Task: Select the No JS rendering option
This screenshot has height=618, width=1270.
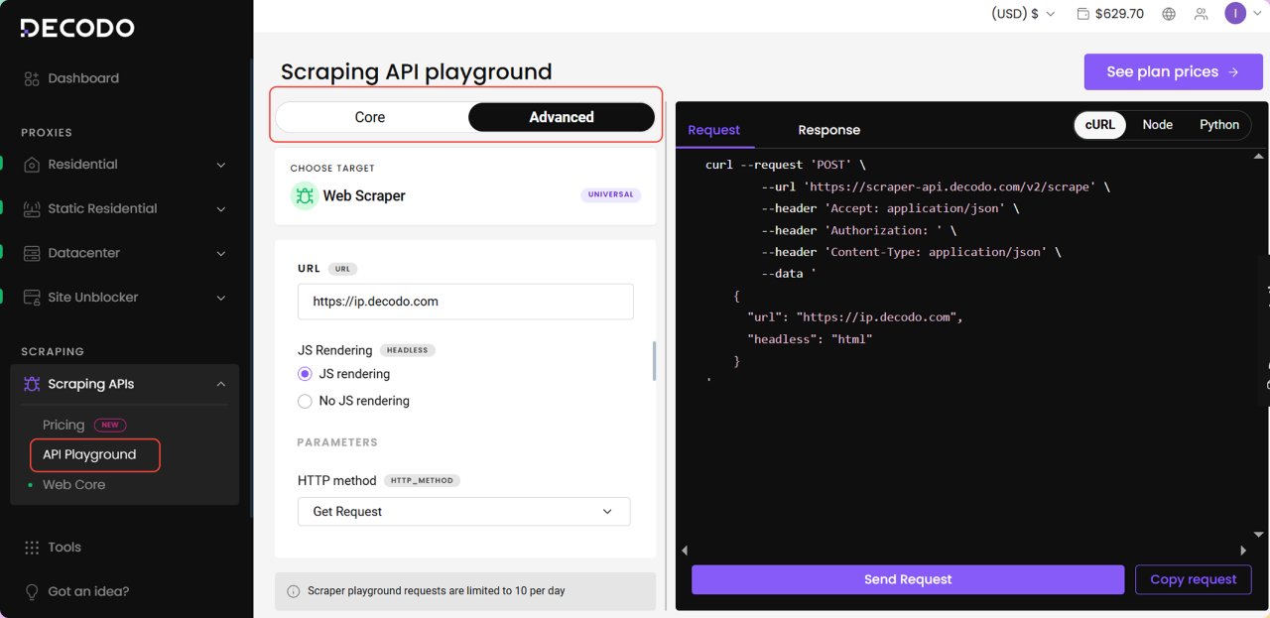Action: pos(306,401)
